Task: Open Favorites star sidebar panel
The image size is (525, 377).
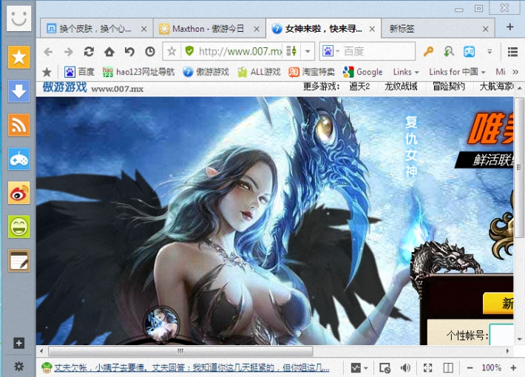Action: tap(18, 57)
